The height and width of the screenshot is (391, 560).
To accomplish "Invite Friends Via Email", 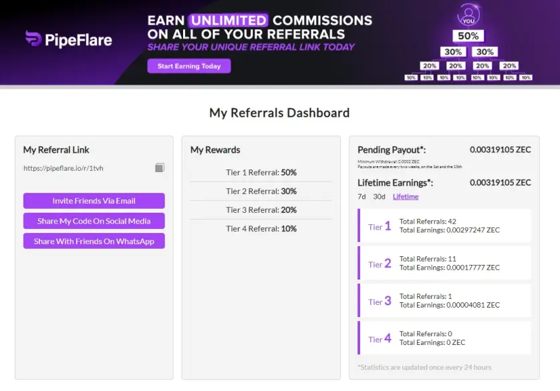I will [x=94, y=201].
